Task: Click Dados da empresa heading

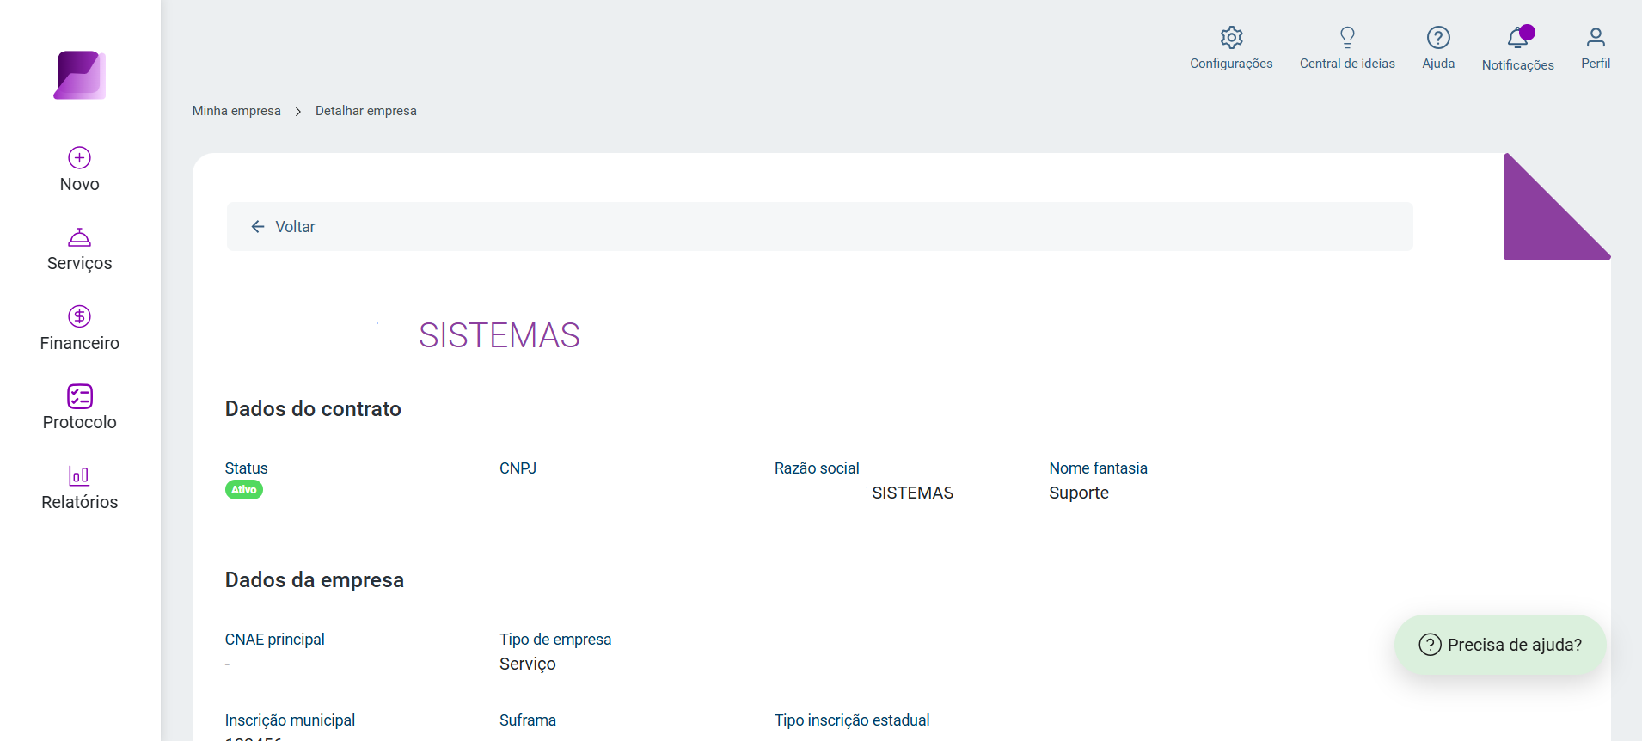Action: 315,580
